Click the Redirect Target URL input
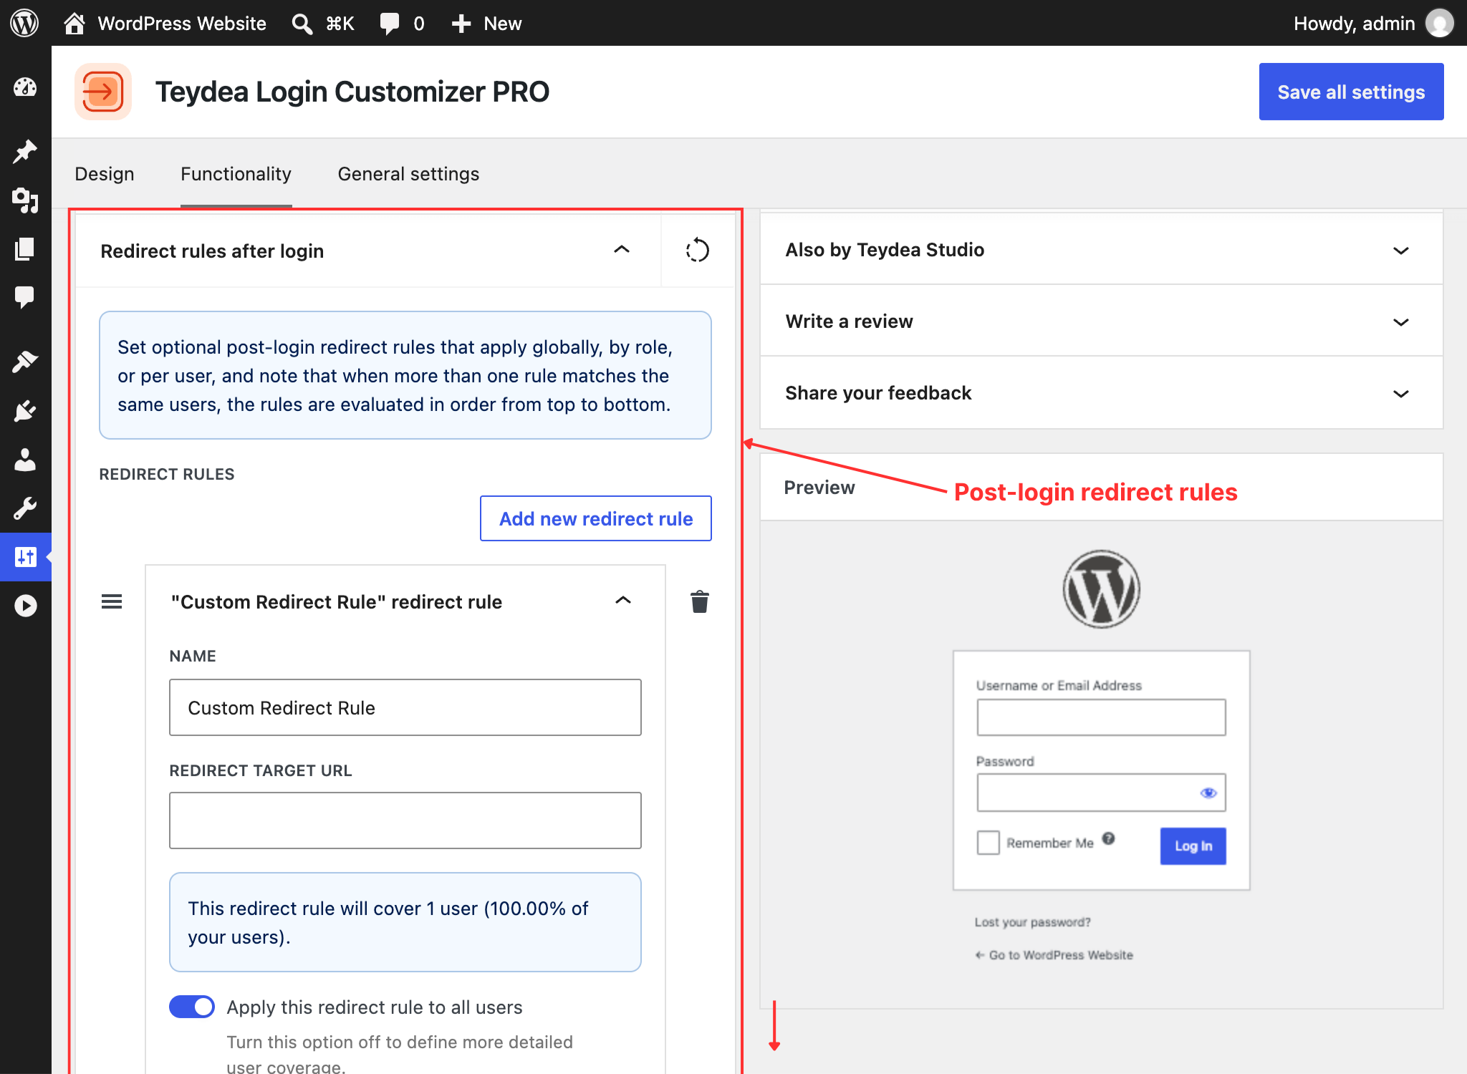 tap(405, 821)
